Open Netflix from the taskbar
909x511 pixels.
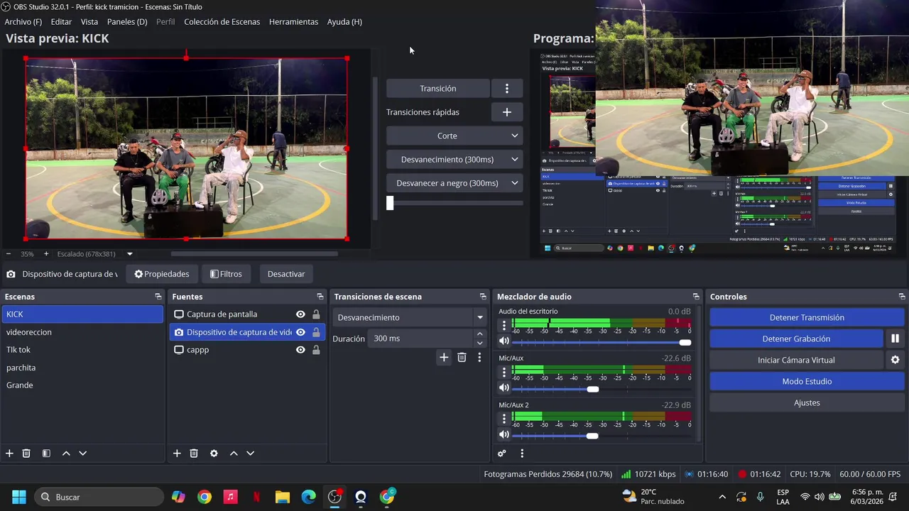point(256,497)
